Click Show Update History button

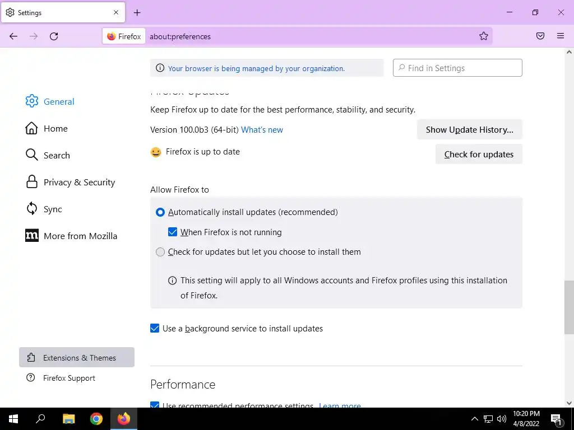(469, 129)
